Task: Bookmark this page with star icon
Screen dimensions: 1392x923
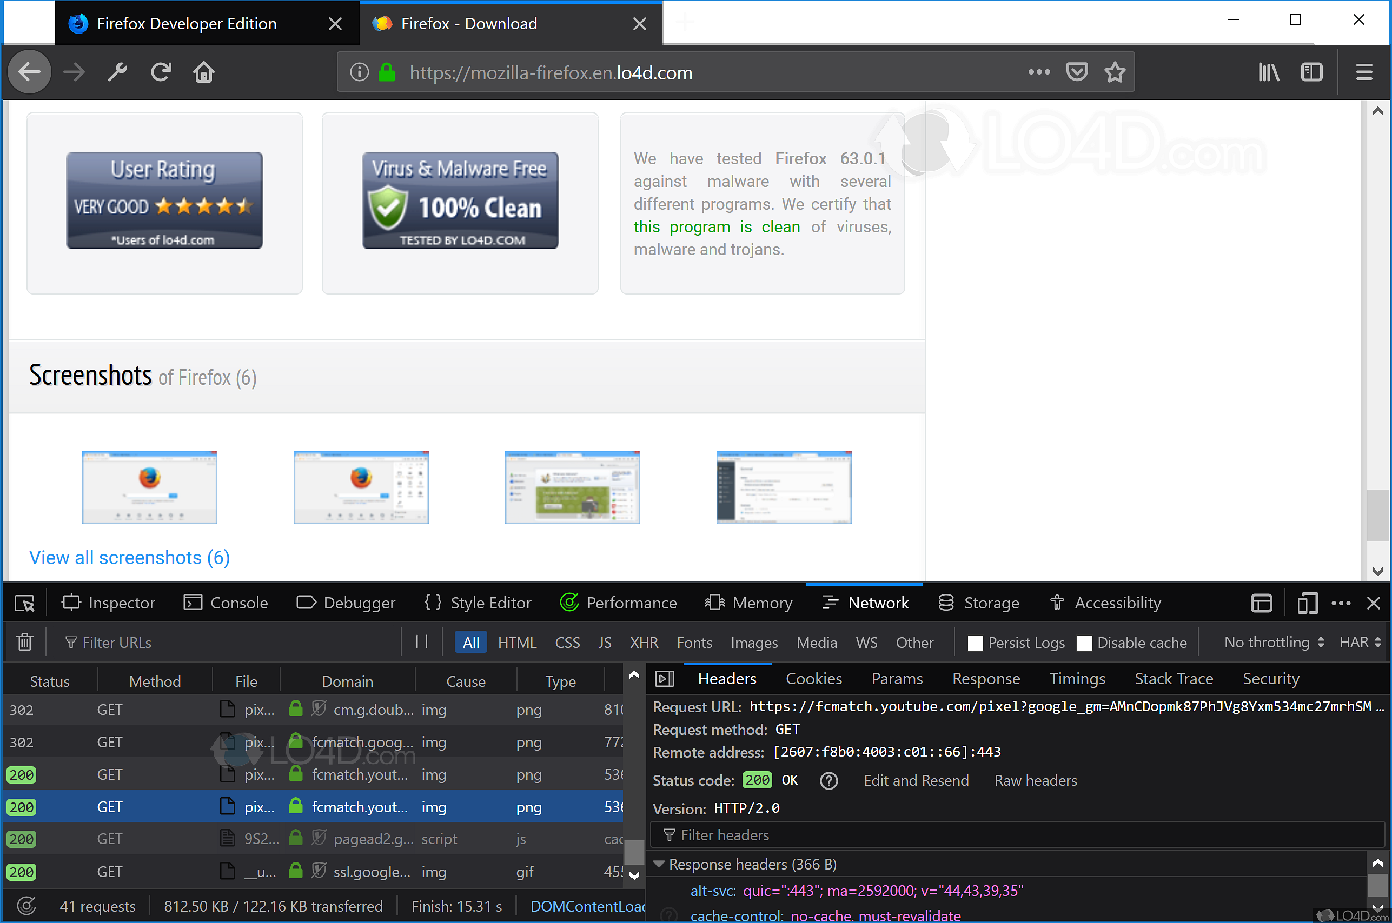Action: (x=1115, y=72)
